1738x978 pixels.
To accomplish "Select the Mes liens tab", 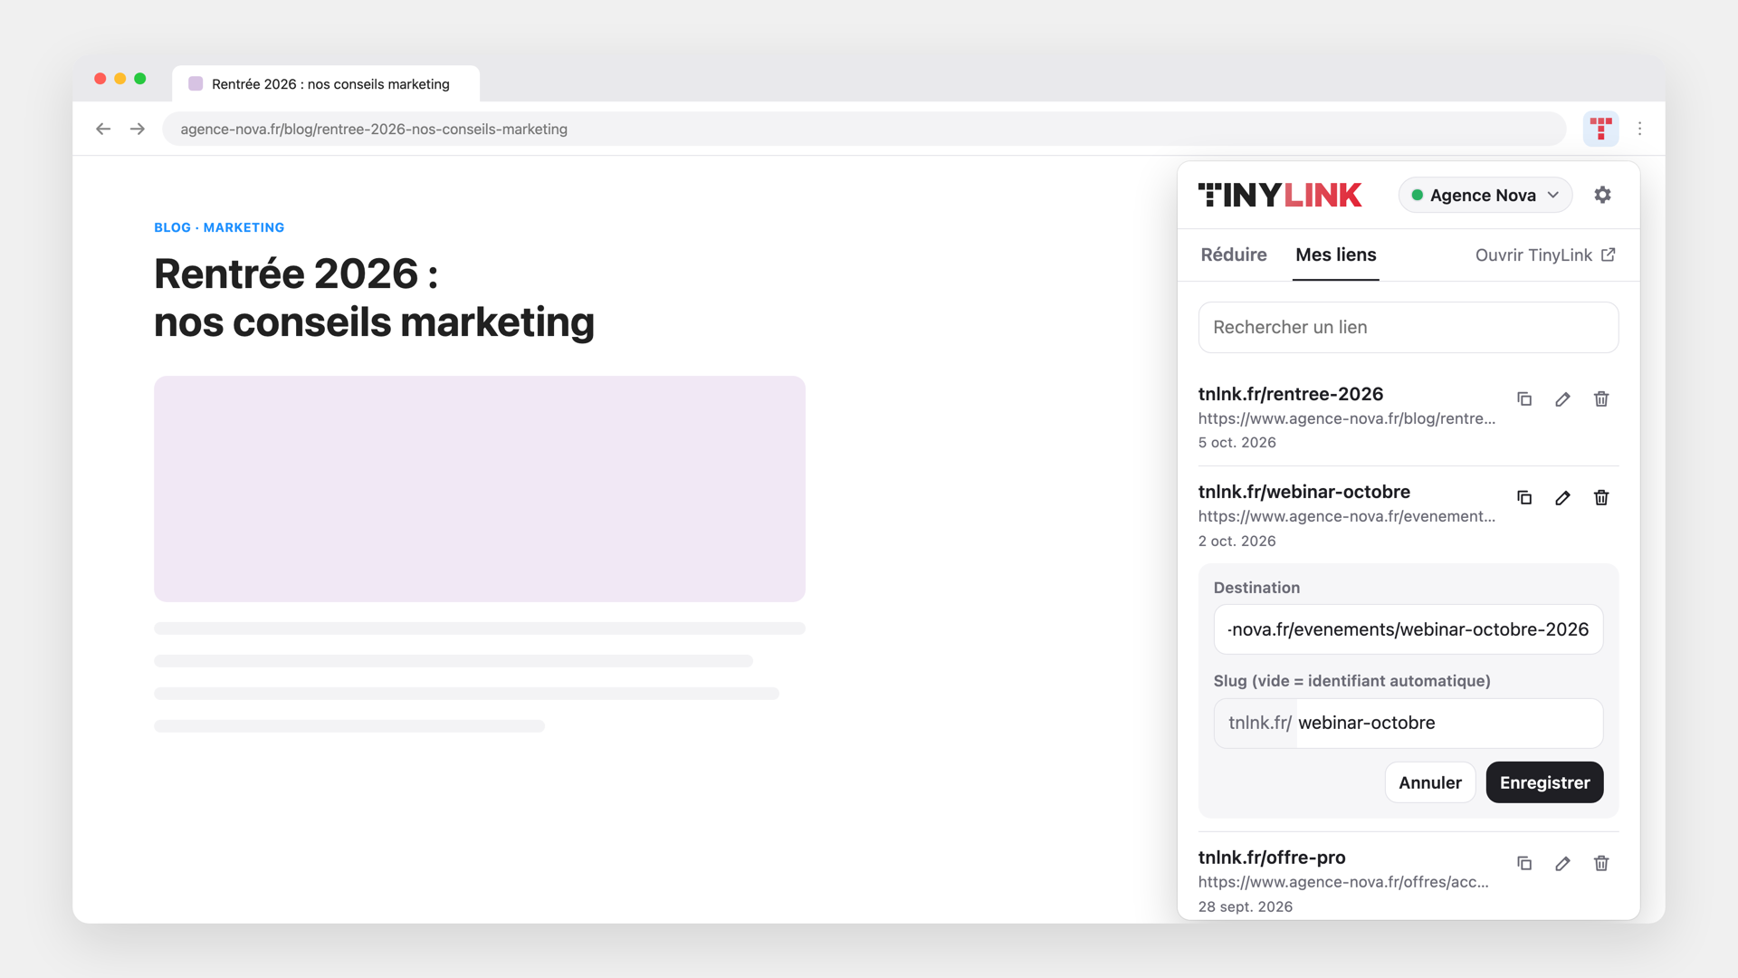I will pyautogui.click(x=1335, y=254).
